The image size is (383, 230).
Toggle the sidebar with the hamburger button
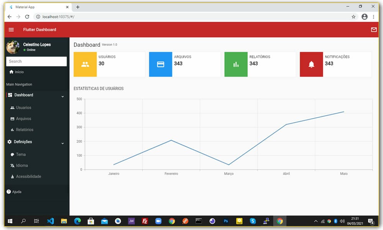click(11, 30)
